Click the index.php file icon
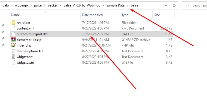 tap(13, 45)
